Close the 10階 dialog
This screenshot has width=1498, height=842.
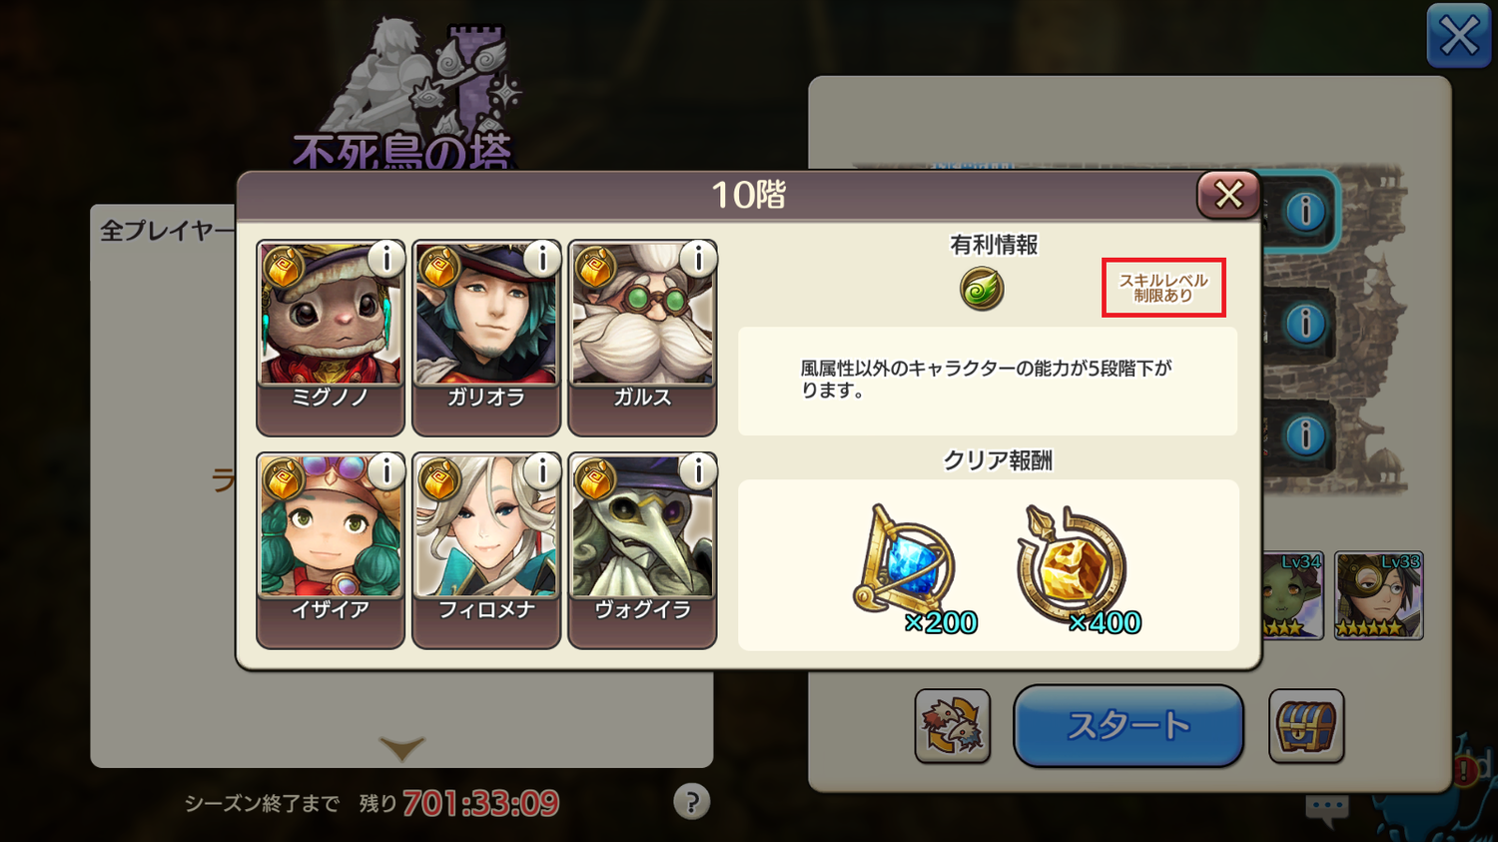tap(1228, 194)
